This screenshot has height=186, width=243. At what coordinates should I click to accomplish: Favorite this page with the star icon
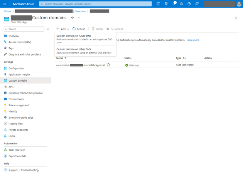(73, 18)
